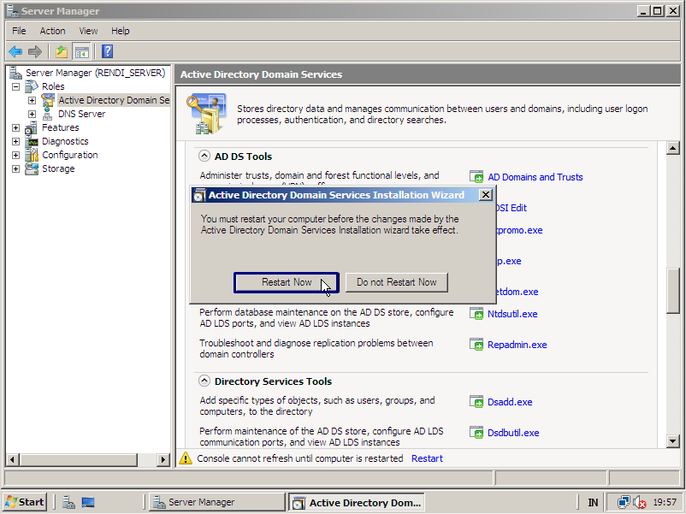Collapse the AD DS Tools section
This screenshot has height=514, width=686.
pyautogui.click(x=204, y=157)
